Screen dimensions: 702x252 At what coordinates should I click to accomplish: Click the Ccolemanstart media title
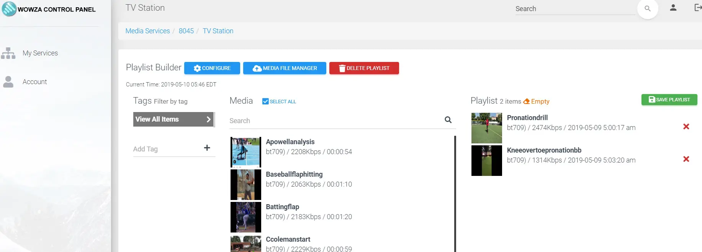click(x=288, y=239)
